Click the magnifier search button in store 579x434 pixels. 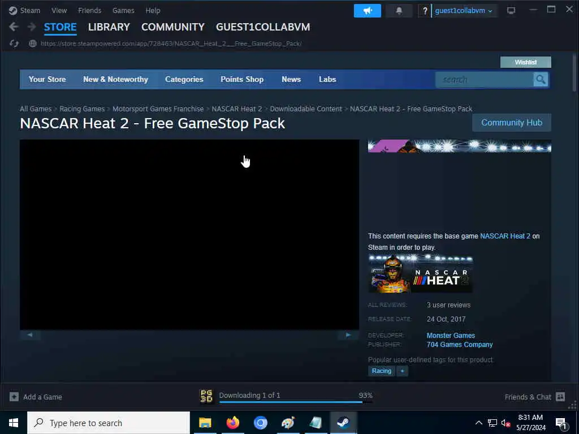coord(541,79)
